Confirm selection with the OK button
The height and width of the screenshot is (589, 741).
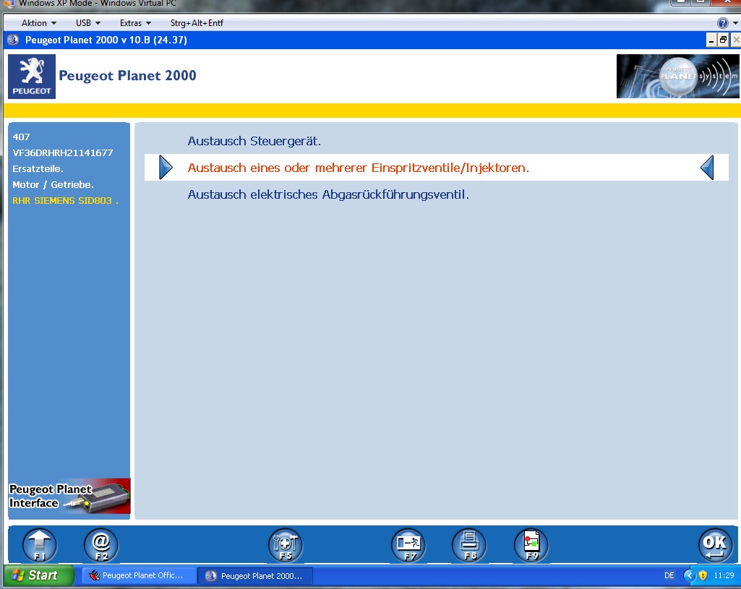(x=715, y=545)
